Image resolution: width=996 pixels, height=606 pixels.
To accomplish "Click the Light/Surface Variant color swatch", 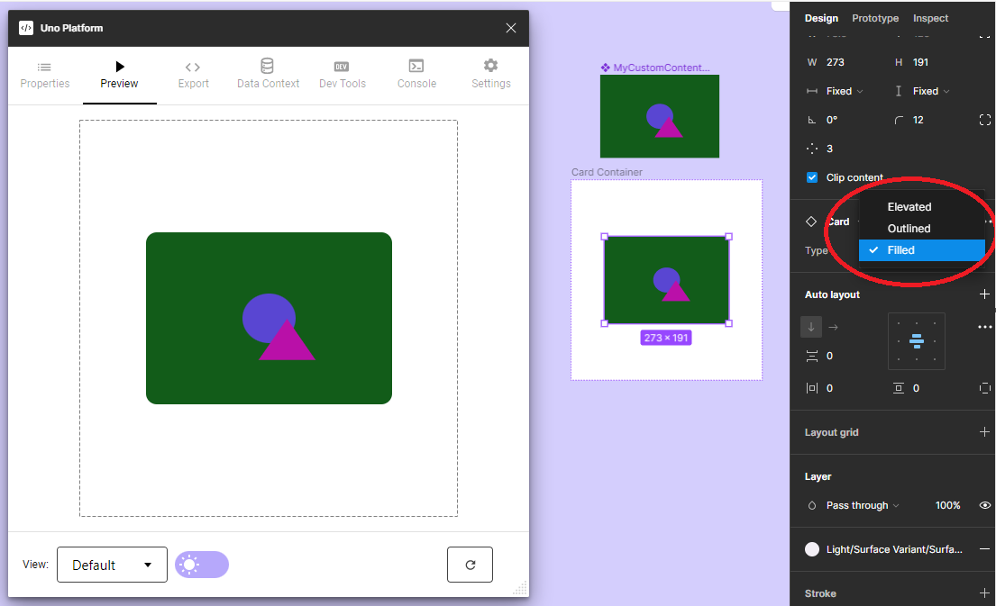I will point(809,549).
